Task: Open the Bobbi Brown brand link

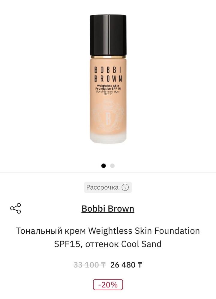Action: pos(108,209)
